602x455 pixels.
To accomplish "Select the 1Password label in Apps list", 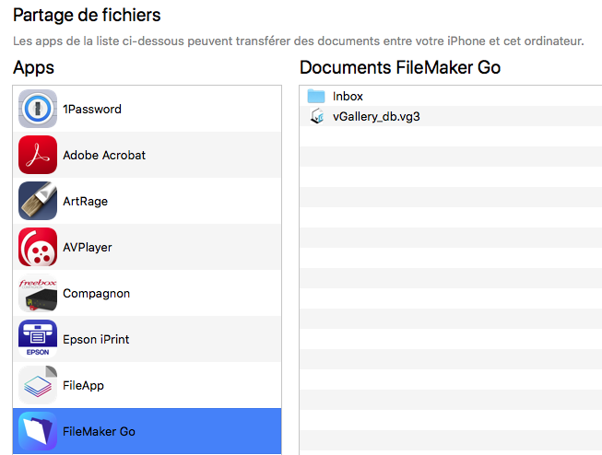I will click(x=92, y=109).
